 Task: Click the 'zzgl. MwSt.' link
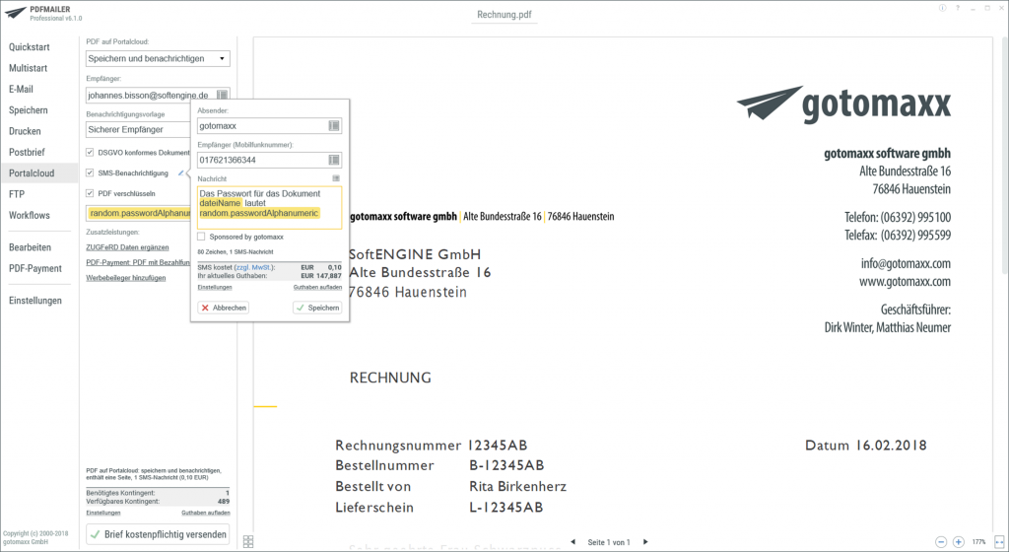pyautogui.click(x=253, y=267)
